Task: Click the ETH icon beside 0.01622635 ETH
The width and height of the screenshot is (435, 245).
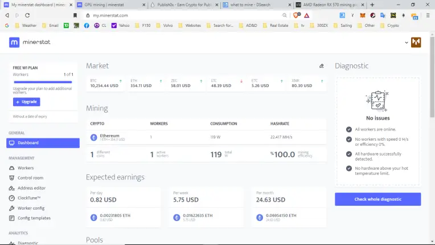Action: pos(177,218)
